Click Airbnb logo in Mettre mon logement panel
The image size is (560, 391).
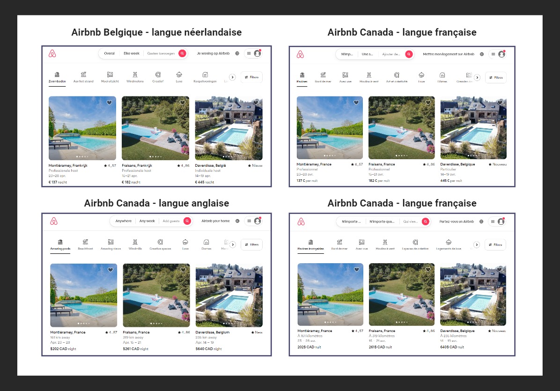(x=300, y=54)
